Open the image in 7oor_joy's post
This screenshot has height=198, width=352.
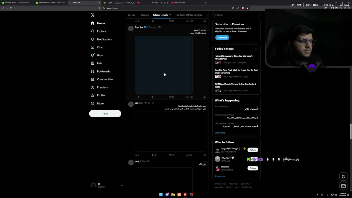point(164,65)
